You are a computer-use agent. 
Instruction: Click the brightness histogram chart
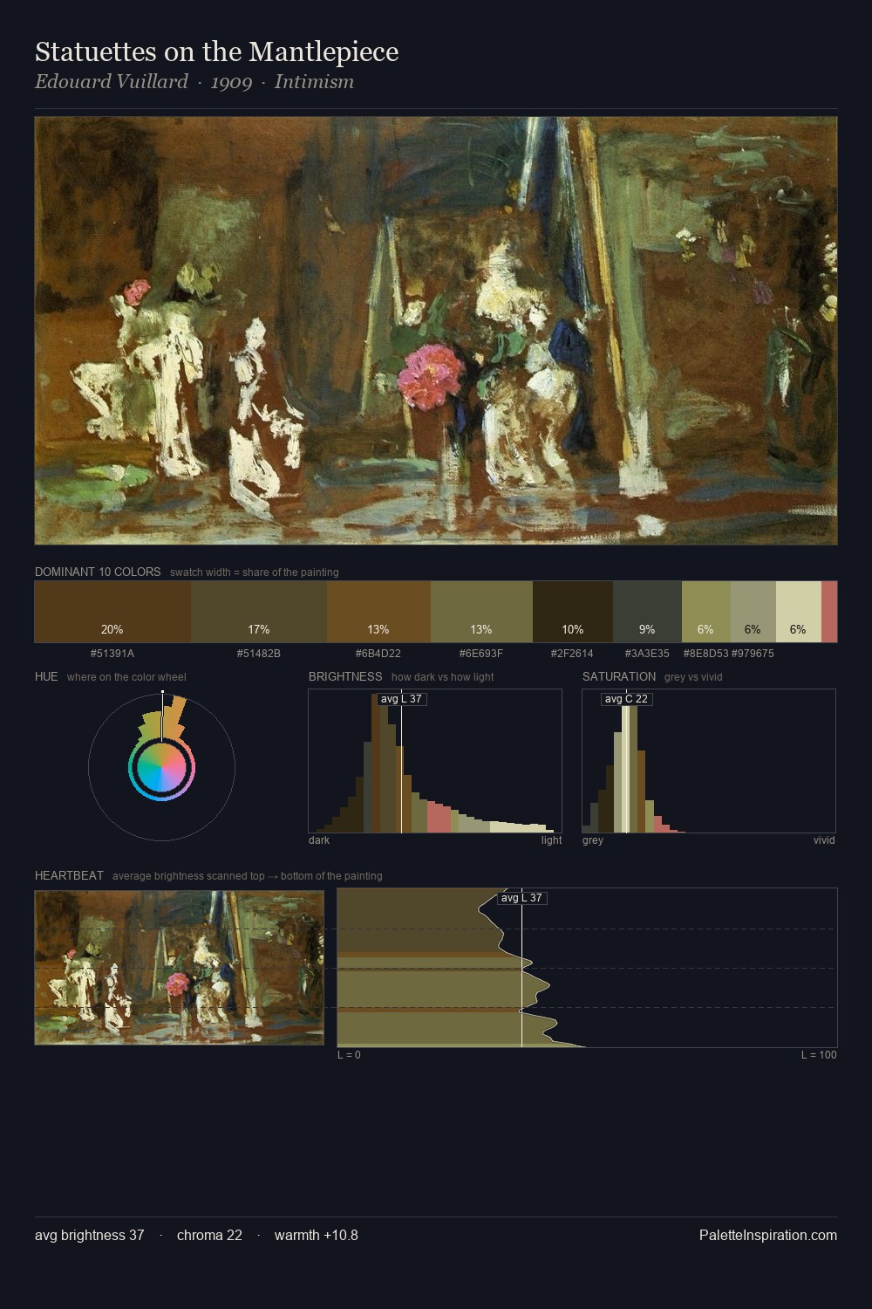click(435, 761)
